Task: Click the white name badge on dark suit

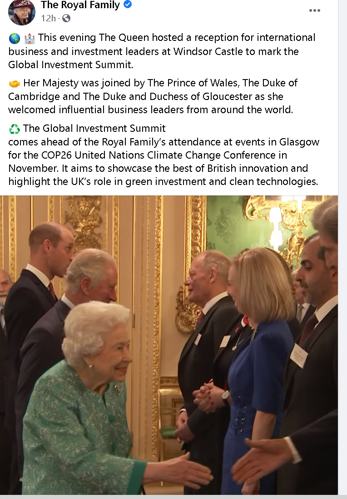Action: pyautogui.click(x=299, y=356)
